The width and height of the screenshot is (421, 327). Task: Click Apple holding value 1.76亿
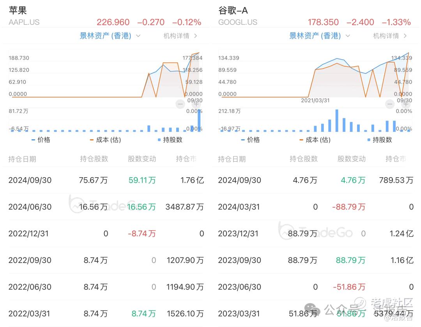pos(192,180)
